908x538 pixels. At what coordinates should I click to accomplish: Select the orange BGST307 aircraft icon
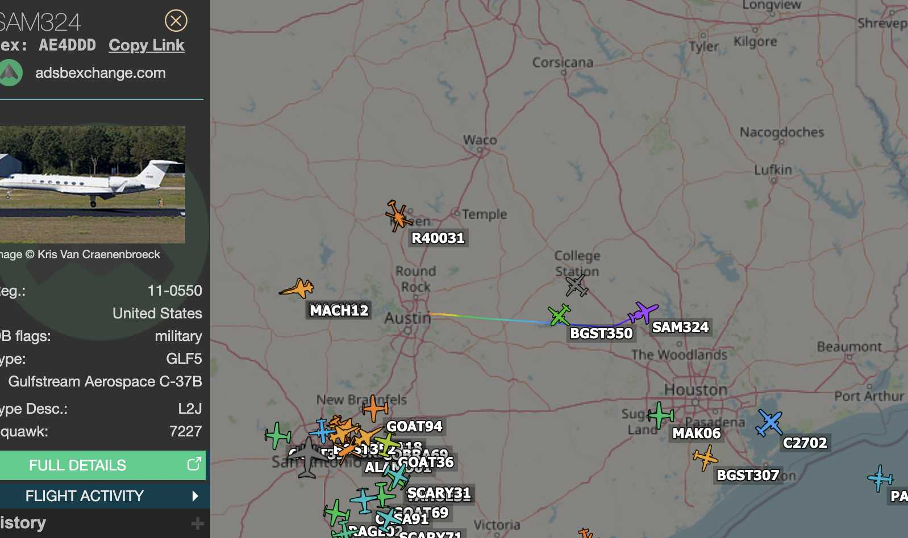point(705,457)
